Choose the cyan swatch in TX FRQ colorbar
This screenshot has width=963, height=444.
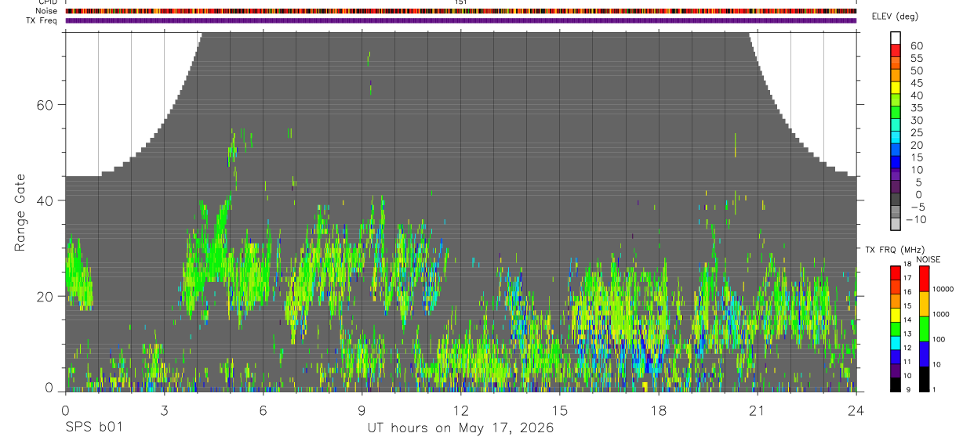pyautogui.click(x=896, y=344)
